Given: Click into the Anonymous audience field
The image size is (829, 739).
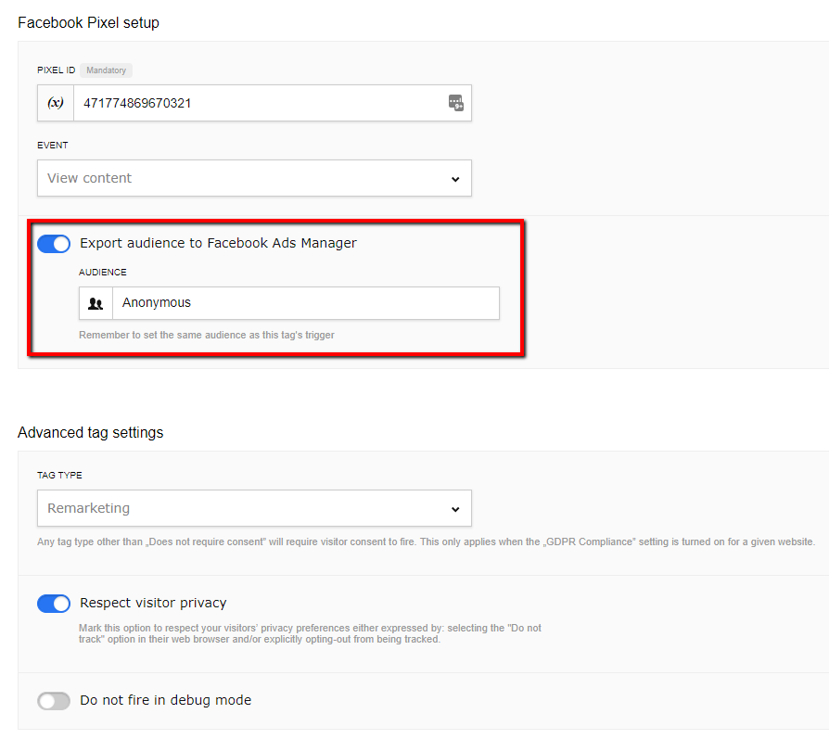Looking at the screenshot, I should point(304,303).
